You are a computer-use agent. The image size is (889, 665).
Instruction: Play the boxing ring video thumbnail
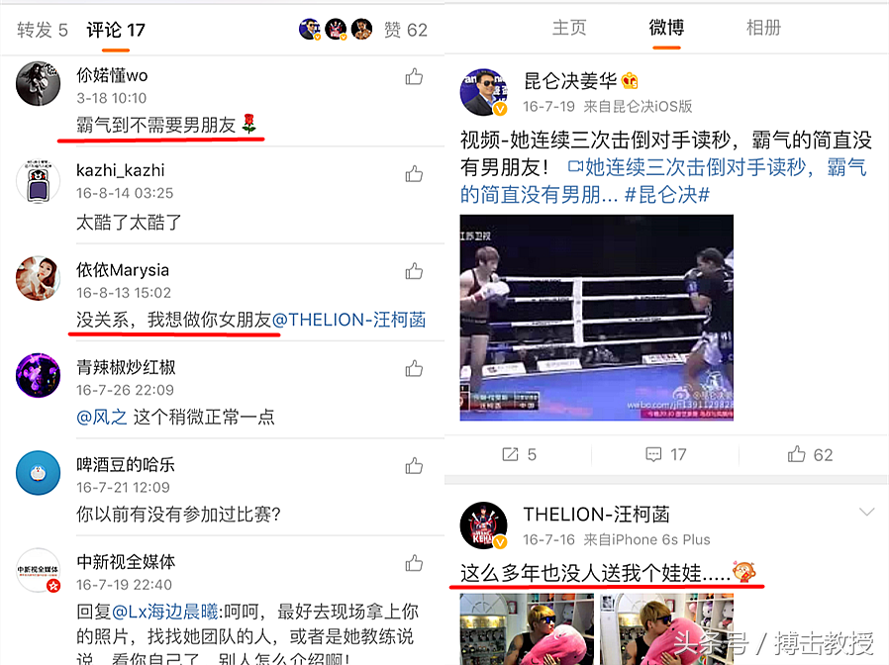tap(596, 318)
